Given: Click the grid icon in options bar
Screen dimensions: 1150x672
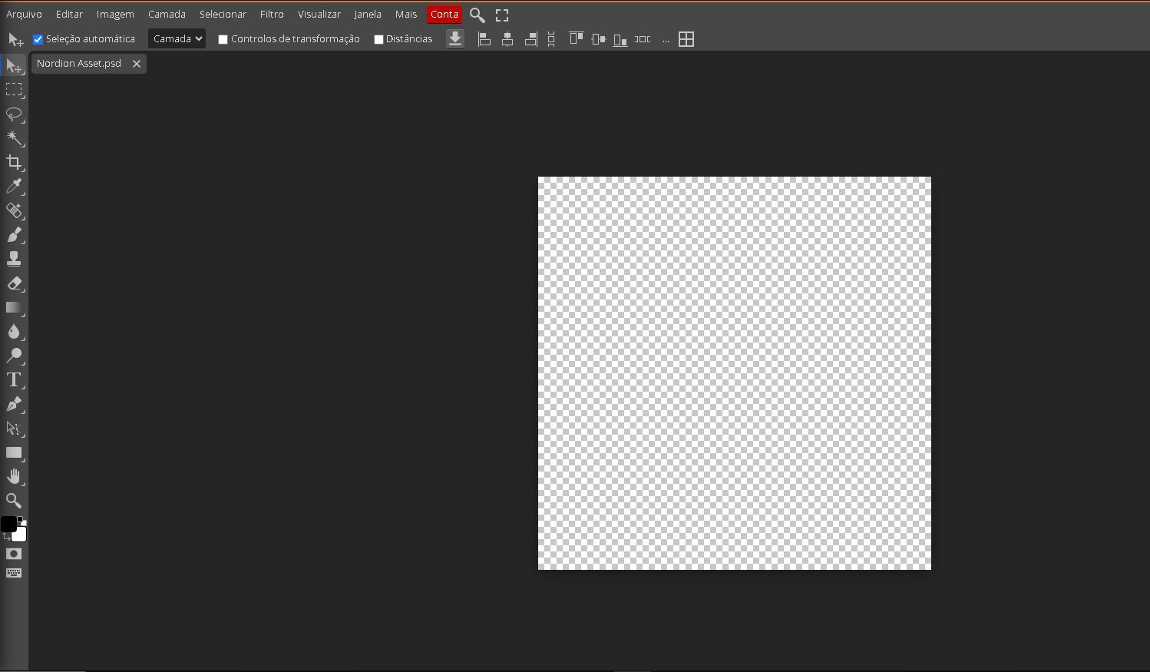Looking at the screenshot, I should pyautogui.click(x=686, y=39).
